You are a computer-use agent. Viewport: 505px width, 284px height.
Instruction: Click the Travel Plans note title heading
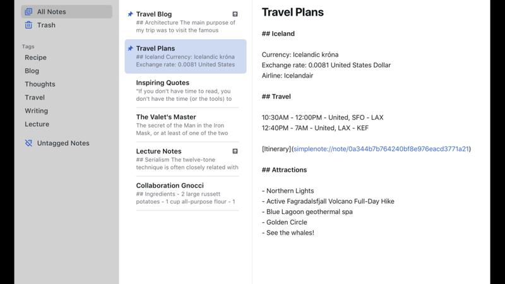click(x=292, y=12)
